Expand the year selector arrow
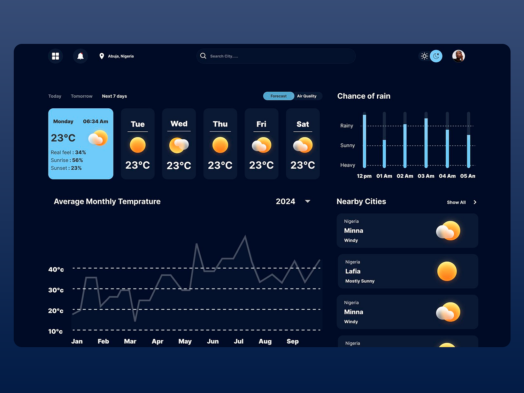 (307, 201)
